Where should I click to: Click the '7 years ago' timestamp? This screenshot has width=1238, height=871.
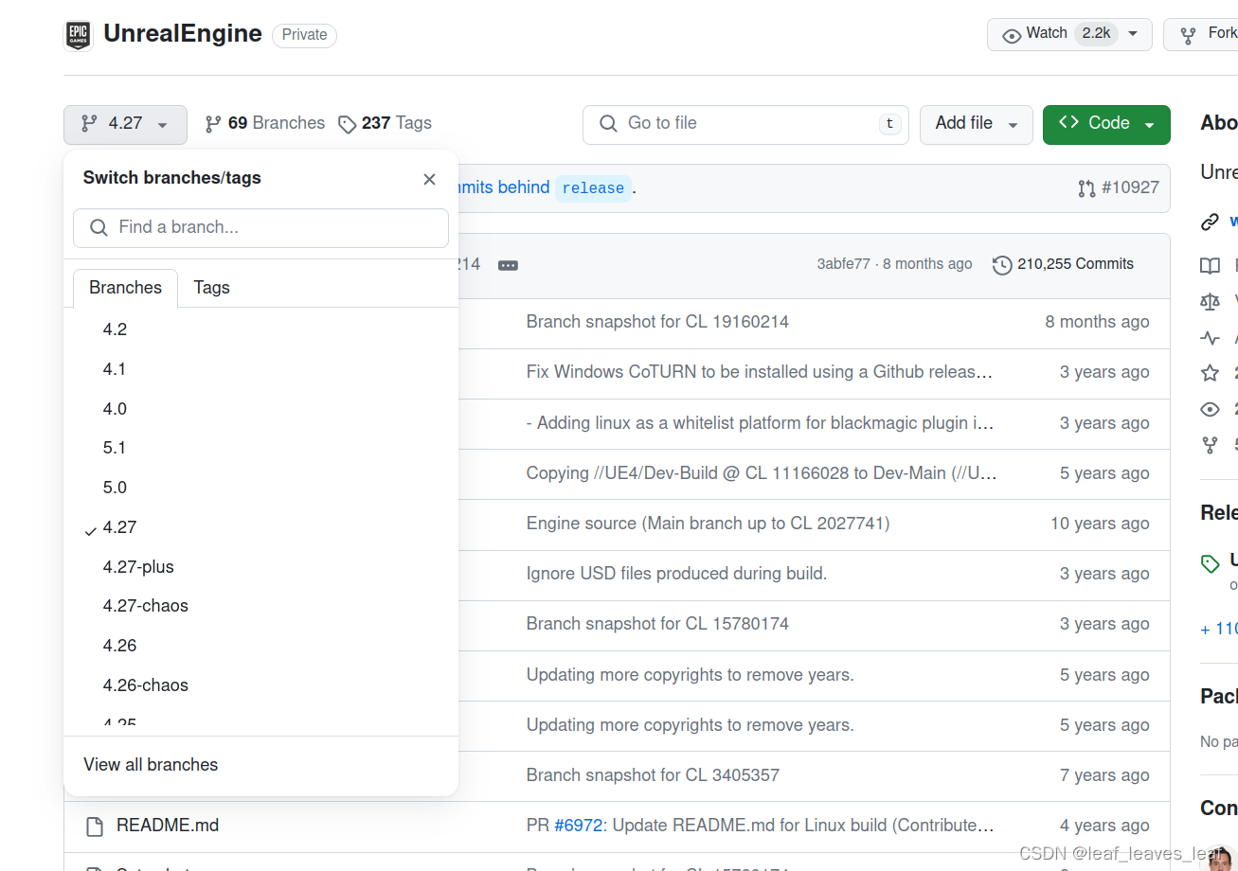[1104, 775]
